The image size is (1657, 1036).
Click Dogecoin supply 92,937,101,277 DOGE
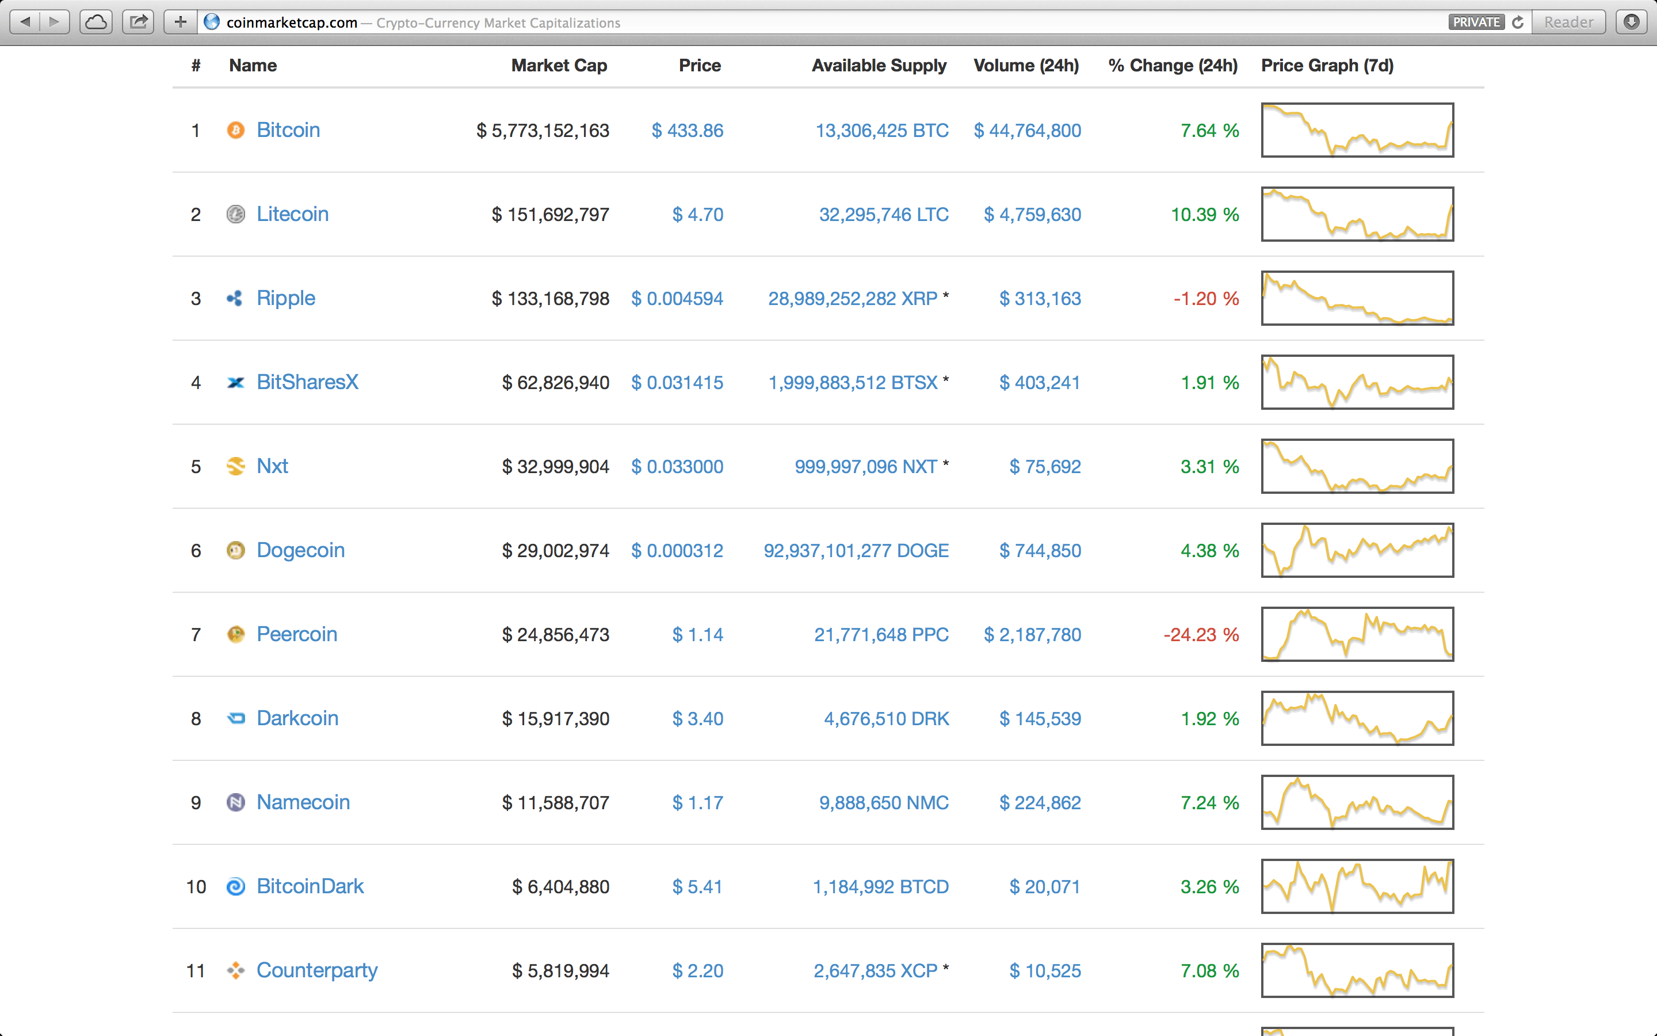[x=856, y=550]
